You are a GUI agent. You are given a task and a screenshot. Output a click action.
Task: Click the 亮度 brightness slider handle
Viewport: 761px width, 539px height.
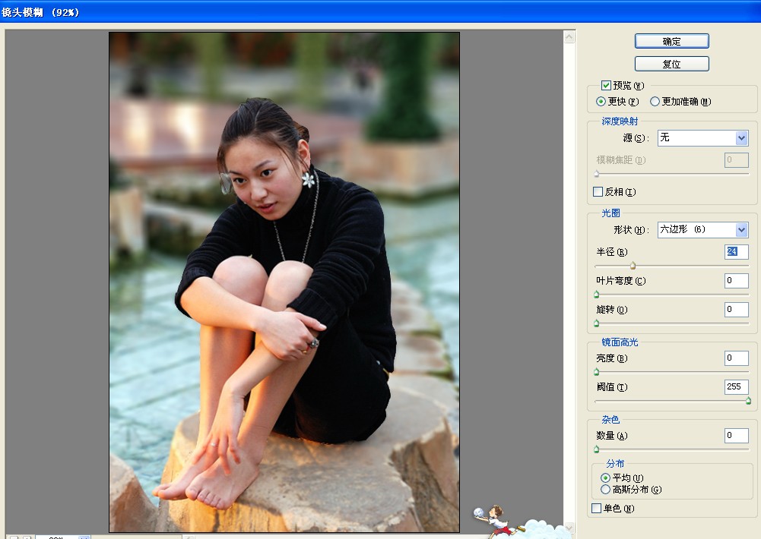tap(597, 372)
